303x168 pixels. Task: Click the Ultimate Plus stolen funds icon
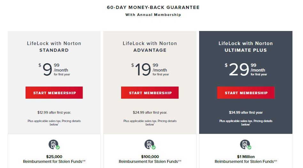245,144
